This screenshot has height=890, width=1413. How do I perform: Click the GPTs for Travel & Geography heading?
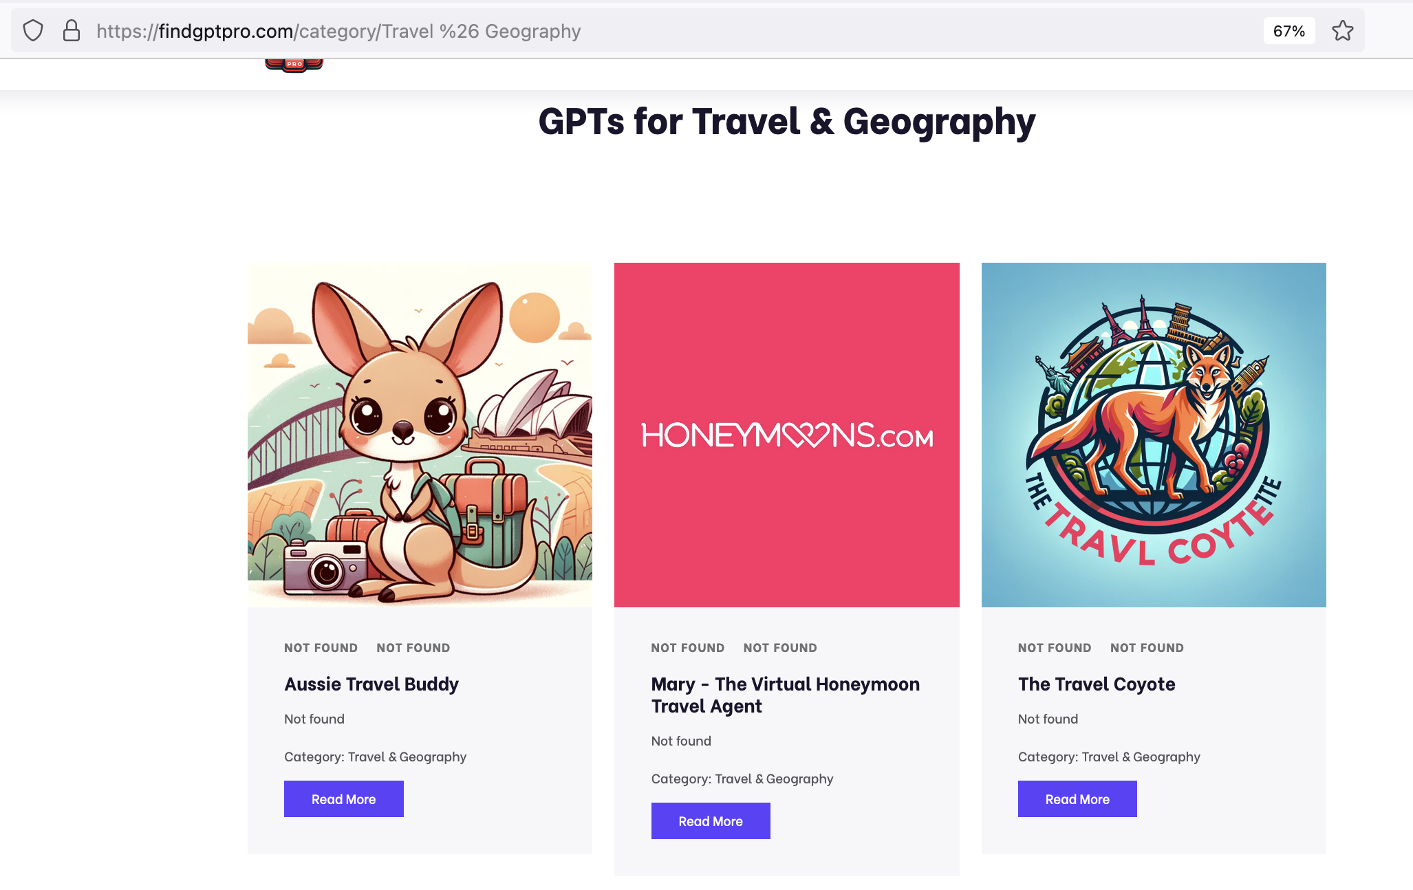tap(786, 122)
